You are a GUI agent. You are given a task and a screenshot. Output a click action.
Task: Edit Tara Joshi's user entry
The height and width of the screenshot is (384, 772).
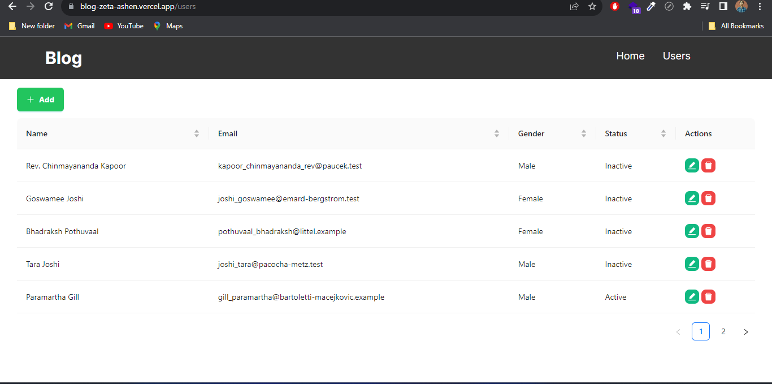(692, 264)
